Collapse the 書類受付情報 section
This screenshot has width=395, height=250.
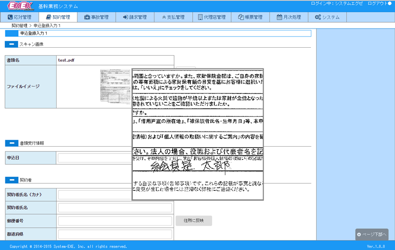coord(11,143)
